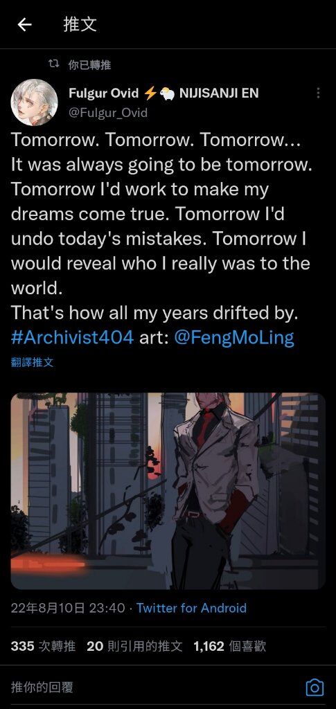Image resolution: width=336 pixels, height=709 pixels.
Task: View the 1,162 個喜歡 likes list
Action: 229,646
